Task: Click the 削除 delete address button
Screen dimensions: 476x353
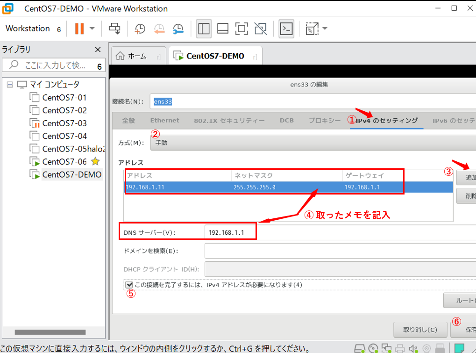Action: click(x=466, y=196)
